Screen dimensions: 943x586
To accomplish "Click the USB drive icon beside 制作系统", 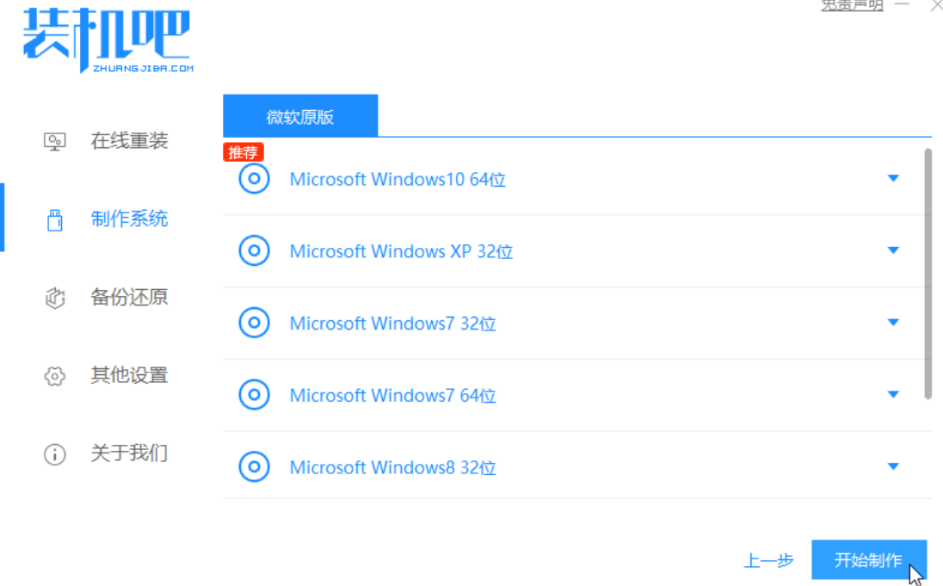I will [55, 219].
